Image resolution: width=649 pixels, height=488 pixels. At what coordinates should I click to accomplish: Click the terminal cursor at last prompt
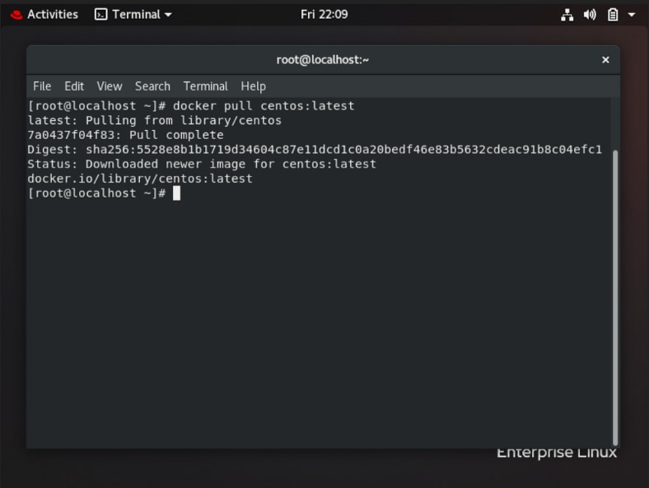(177, 193)
